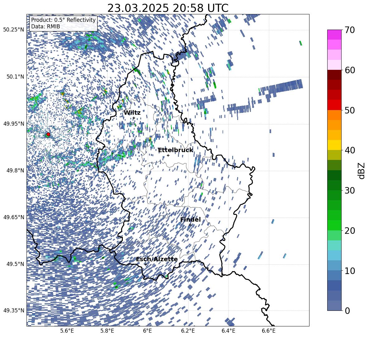Click the Ettelbruck cross location marker
The image size is (369, 337).
(168, 155)
